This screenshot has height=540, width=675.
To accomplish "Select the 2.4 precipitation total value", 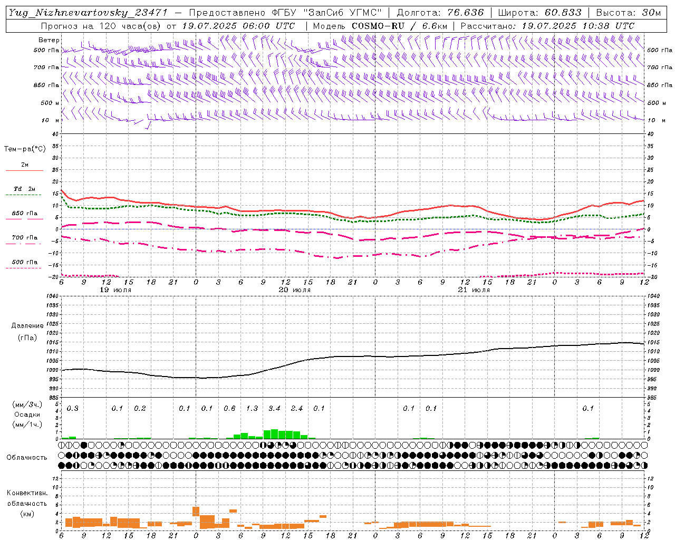I will point(297,409).
